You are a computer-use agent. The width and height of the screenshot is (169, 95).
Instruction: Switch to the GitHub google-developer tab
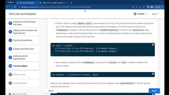point(56,3)
